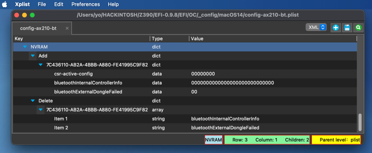Click the array type cell

click(158, 110)
